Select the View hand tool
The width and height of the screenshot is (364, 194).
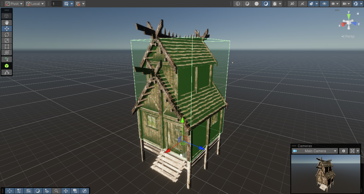point(7,23)
